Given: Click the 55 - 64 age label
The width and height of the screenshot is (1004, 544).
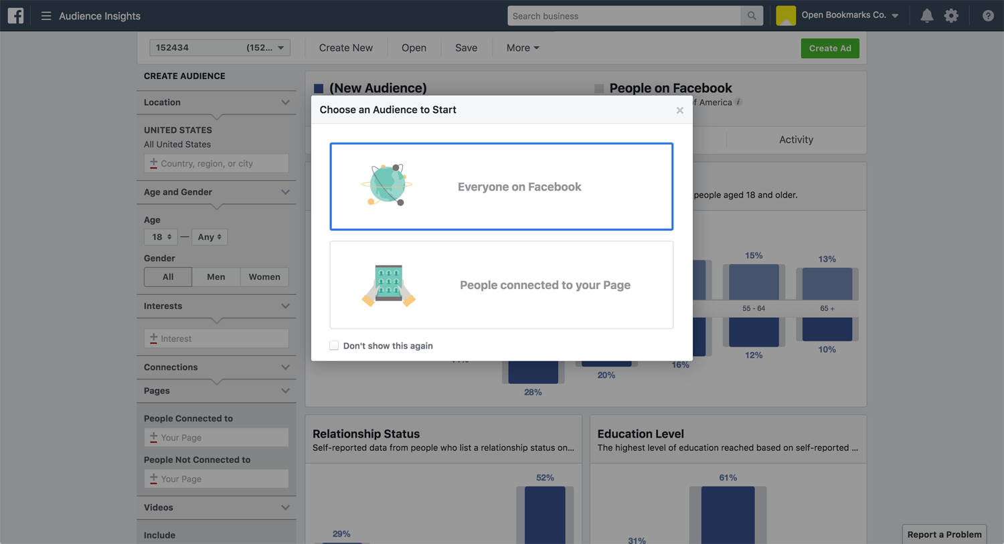Looking at the screenshot, I should [x=754, y=308].
